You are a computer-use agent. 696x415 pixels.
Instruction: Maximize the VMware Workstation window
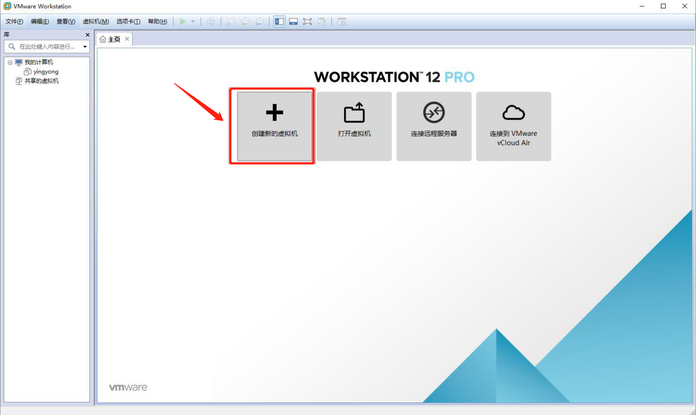click(664, 6)
